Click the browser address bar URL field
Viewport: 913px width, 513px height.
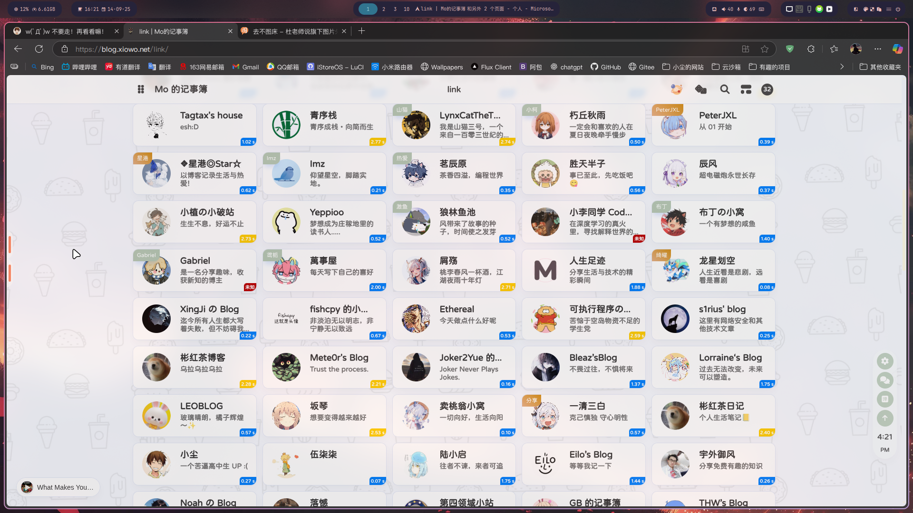[x=333, y=49]
